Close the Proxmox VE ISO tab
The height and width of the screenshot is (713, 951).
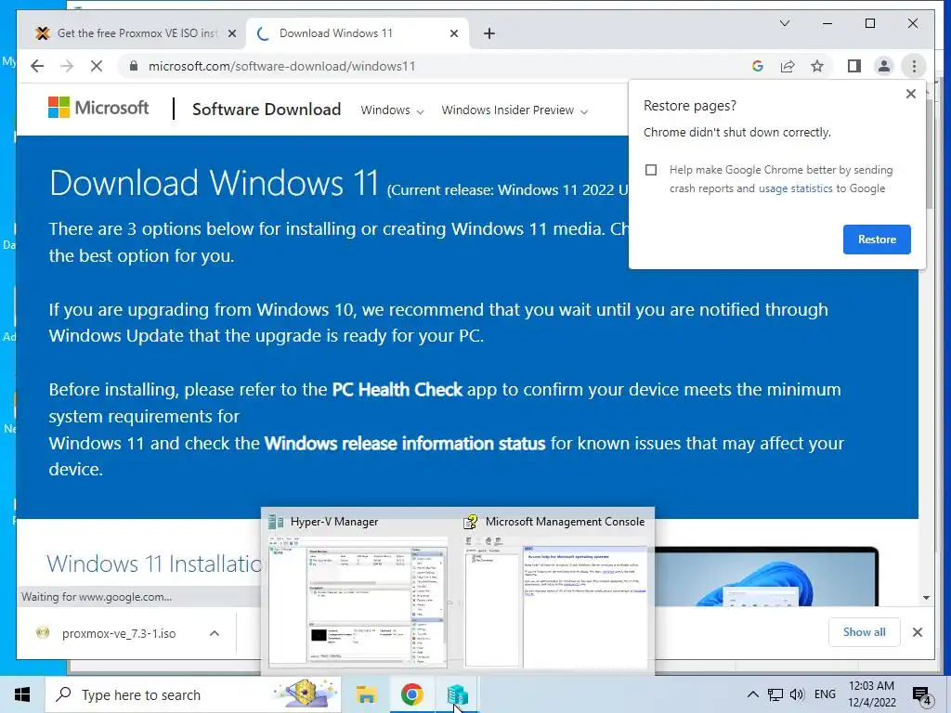coord(231,33)
